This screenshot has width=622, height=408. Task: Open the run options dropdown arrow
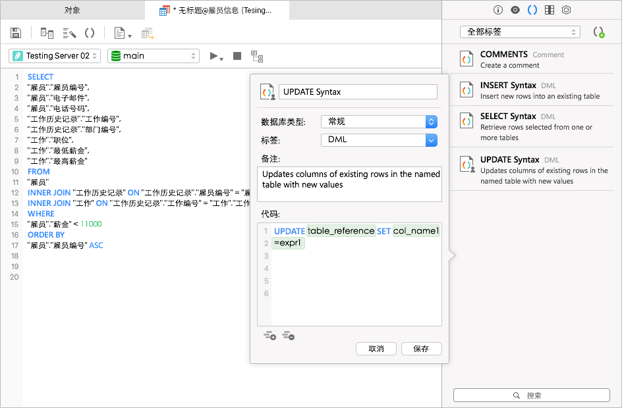[x=221, y=59]
